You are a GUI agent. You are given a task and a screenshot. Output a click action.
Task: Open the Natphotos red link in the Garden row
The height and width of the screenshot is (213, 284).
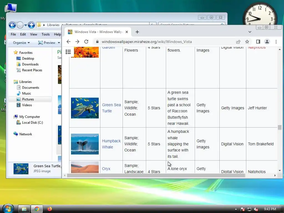pyautogui.click(x=257, y=47)
